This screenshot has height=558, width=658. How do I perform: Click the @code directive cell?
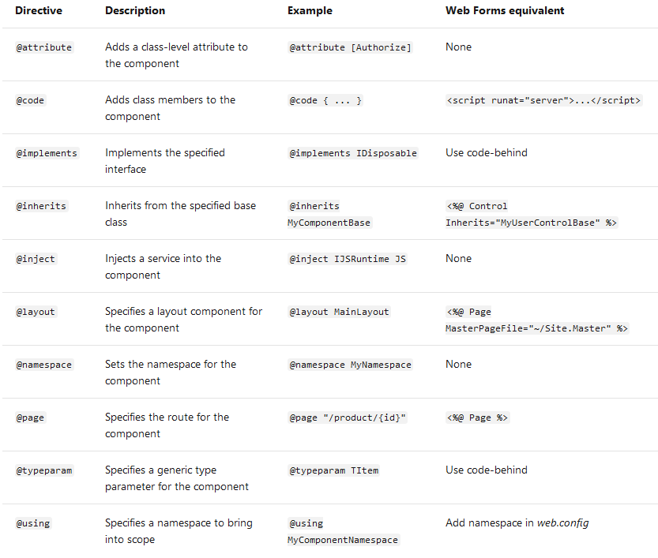pyautogui.click(x=31, y=100)
